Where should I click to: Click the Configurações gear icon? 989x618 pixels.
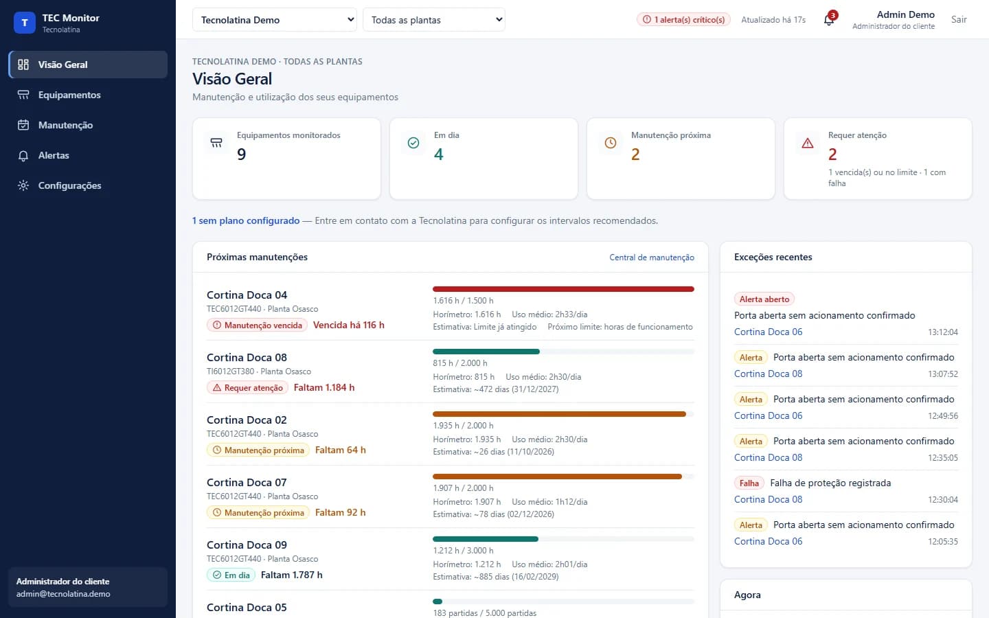coord(23,185)
